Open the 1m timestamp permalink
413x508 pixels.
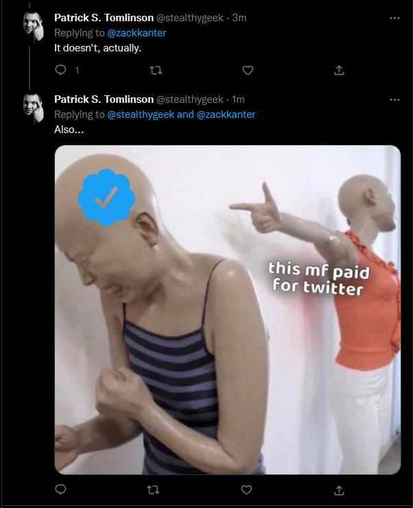(238, 99)
